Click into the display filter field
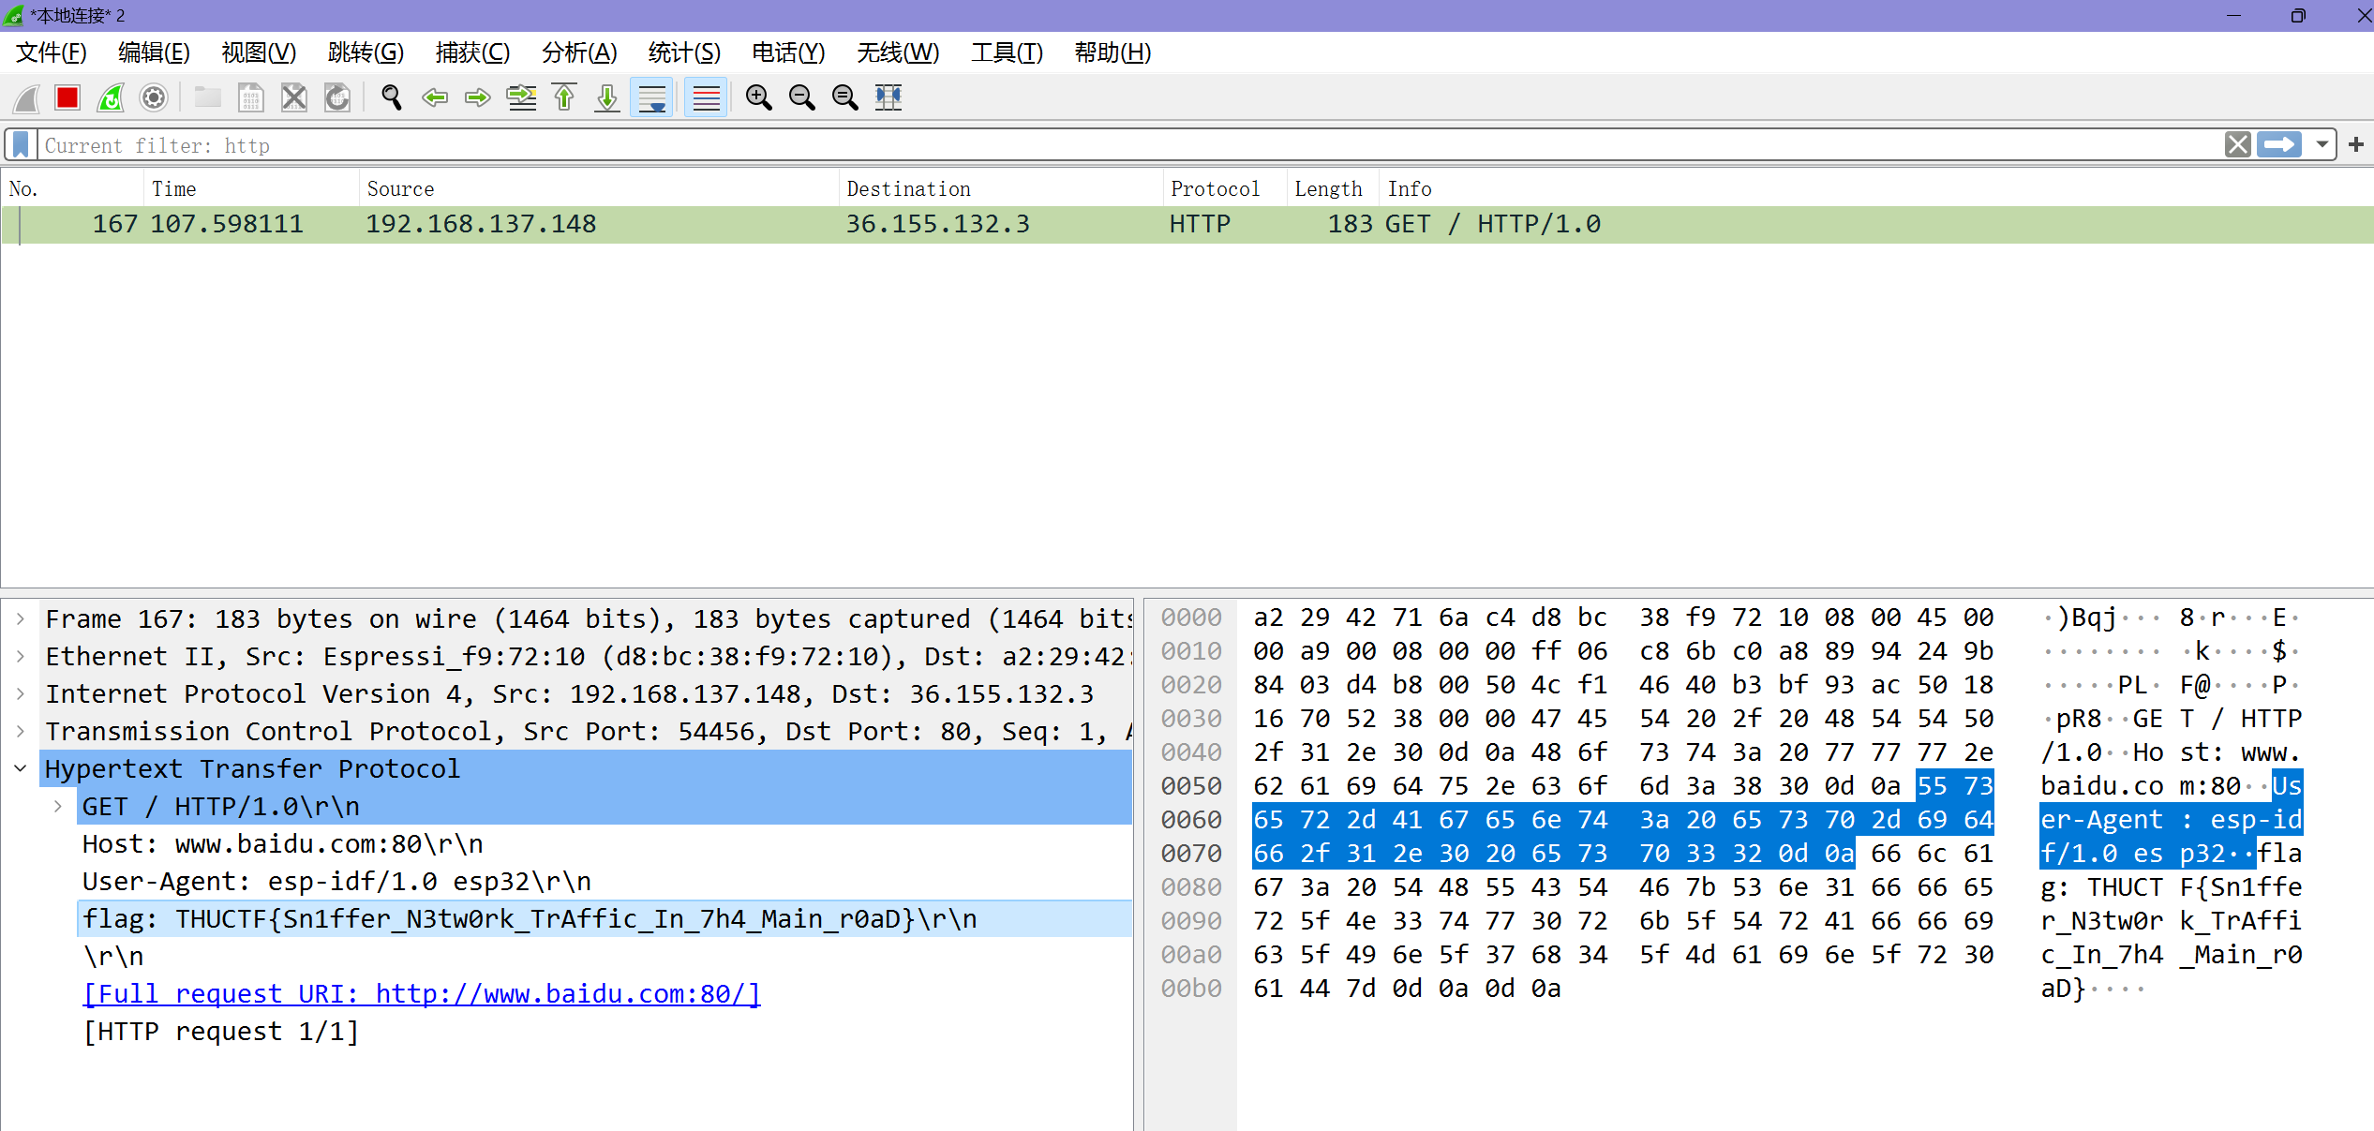This screenshot has height=1131, width=2374. pos(1125,145)
